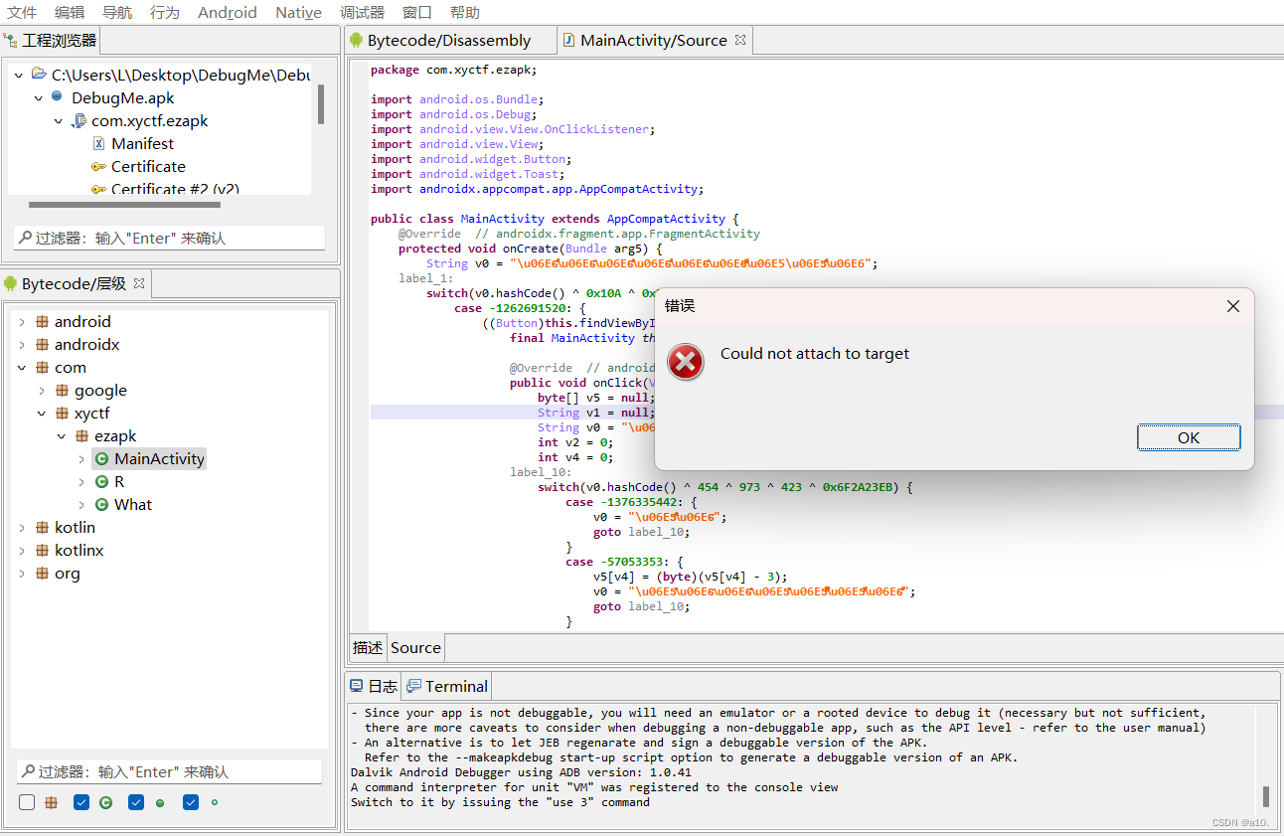Viewport: 1284px width, 836px height.
Task: Expand the kotlin package node
Action: pyautogui.click(x=20, y=527)
